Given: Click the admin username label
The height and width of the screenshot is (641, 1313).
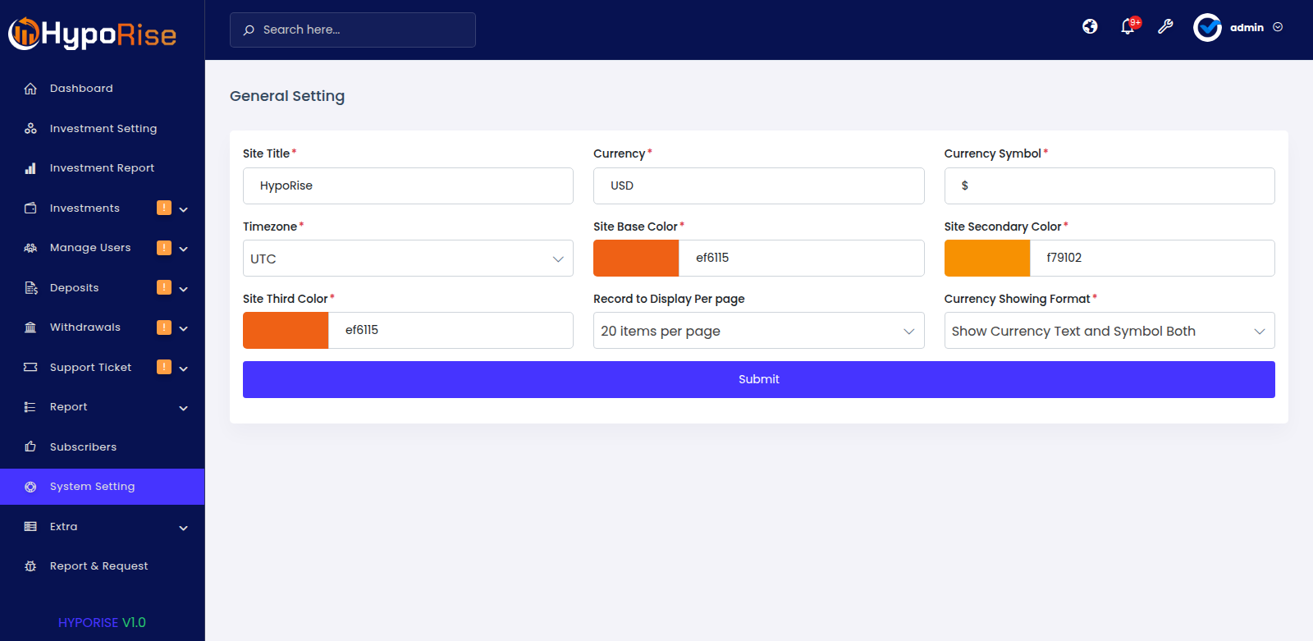Looking at the screenshot, I should coord(1247,28).
